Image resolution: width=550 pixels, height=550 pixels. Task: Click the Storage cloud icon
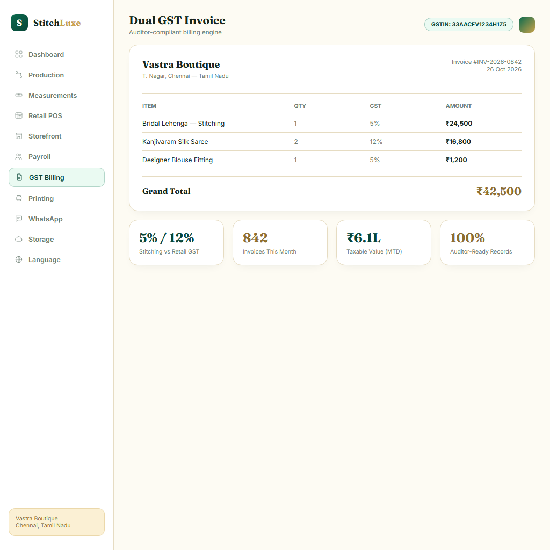click(19, 239)
